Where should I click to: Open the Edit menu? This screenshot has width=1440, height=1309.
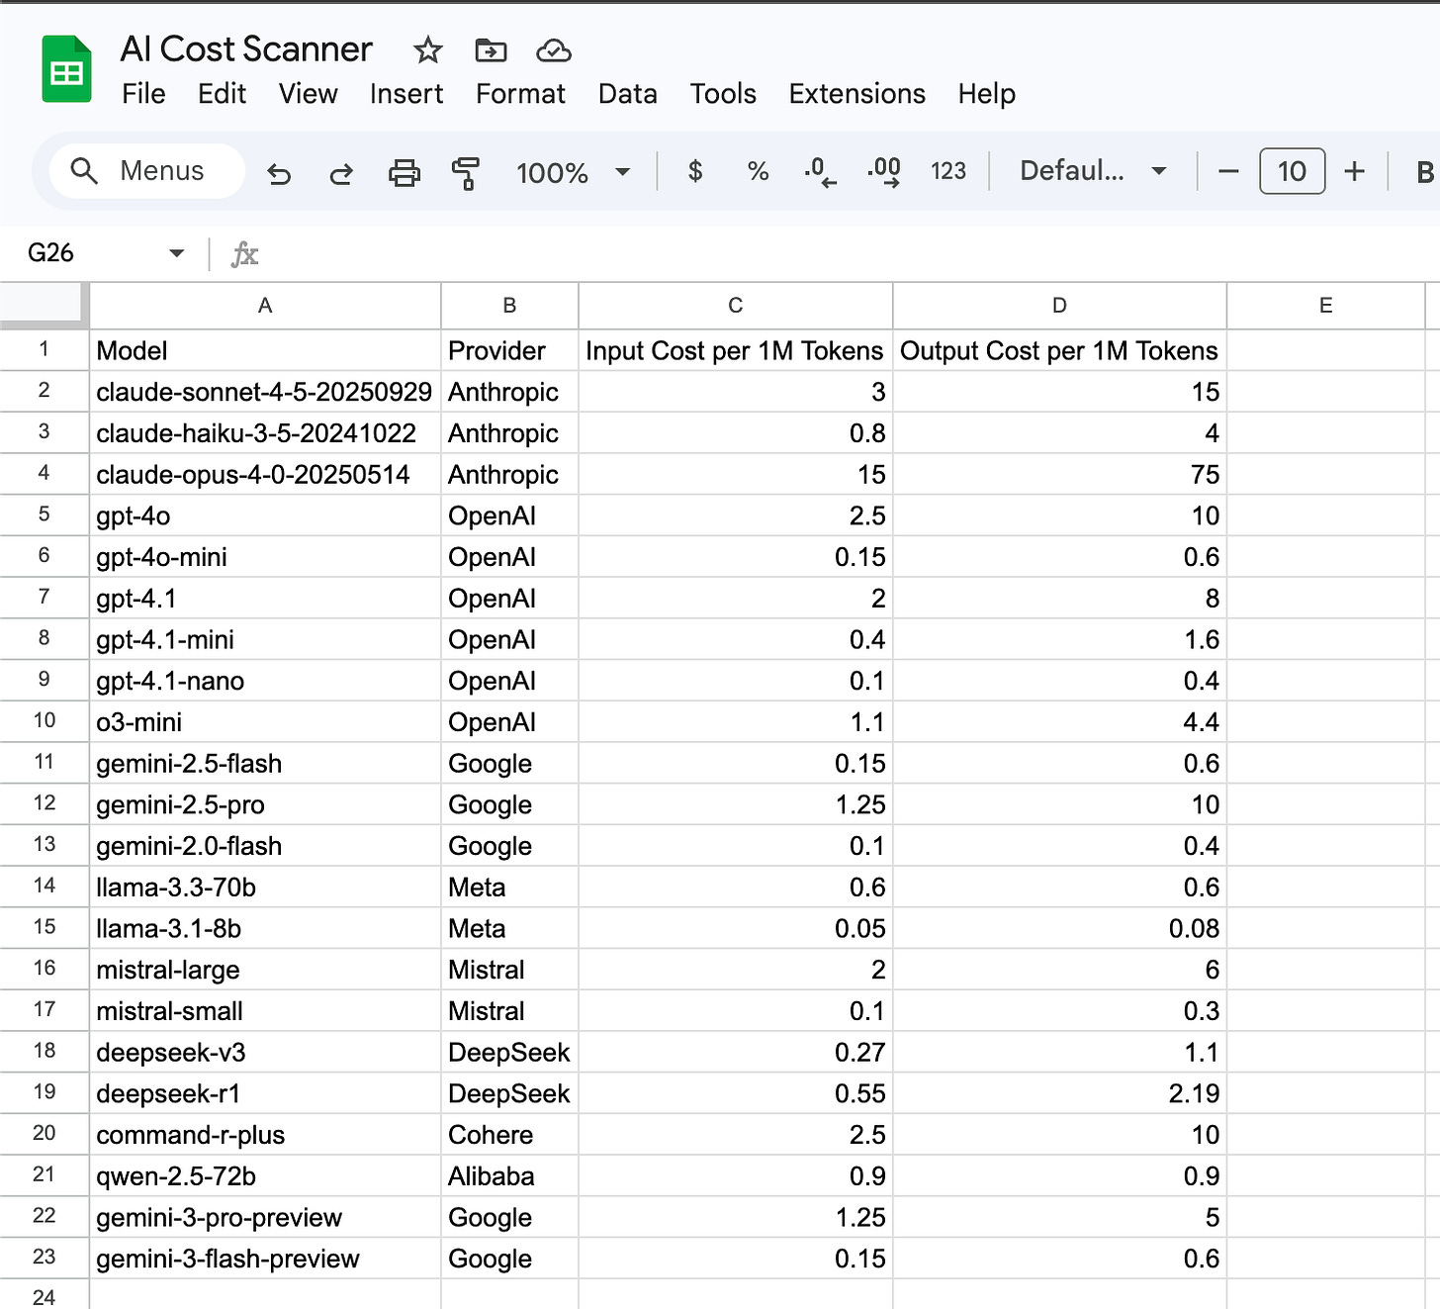click(x=222, y=94)
